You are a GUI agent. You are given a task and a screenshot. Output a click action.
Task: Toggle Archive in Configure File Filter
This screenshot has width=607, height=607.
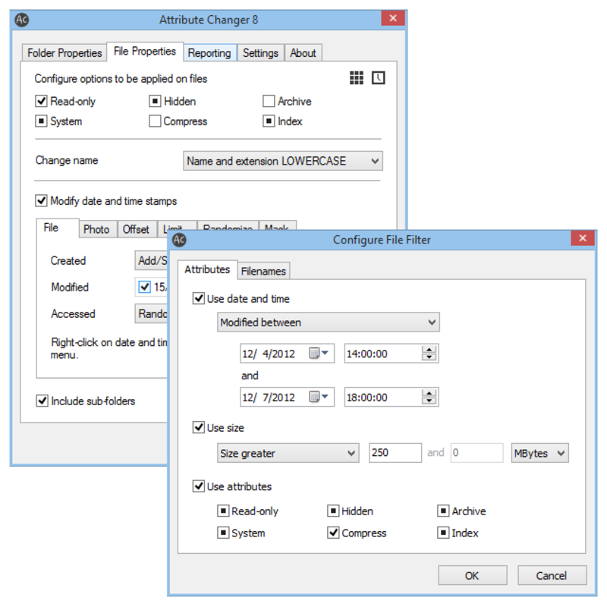[x=443, y=511]
